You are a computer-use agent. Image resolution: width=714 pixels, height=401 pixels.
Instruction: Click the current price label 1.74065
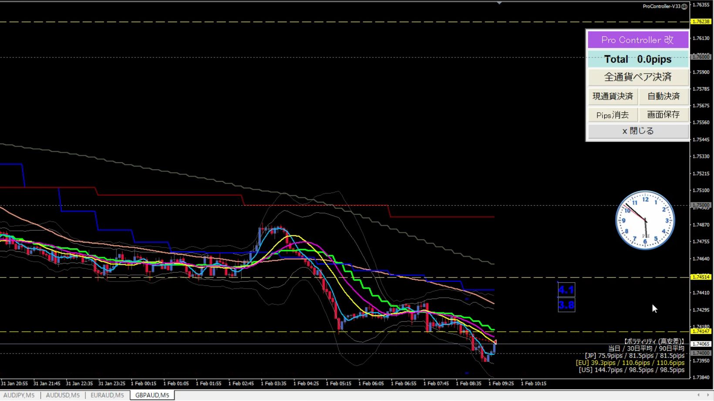tap(701, 344)
